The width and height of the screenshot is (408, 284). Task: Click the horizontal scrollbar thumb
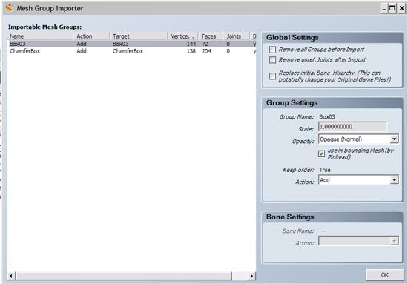point(124,276)
